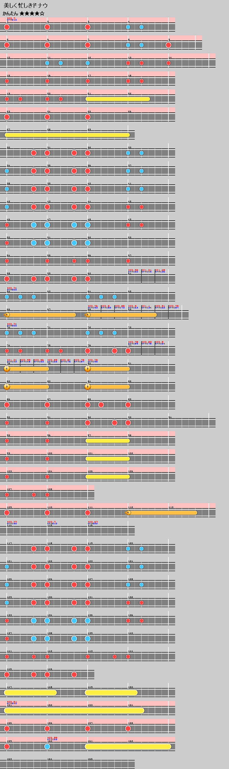Screen dimensions: 229x769
Task: Click the song title 美しく忙しきドナウ
Action: pos(26,6)
